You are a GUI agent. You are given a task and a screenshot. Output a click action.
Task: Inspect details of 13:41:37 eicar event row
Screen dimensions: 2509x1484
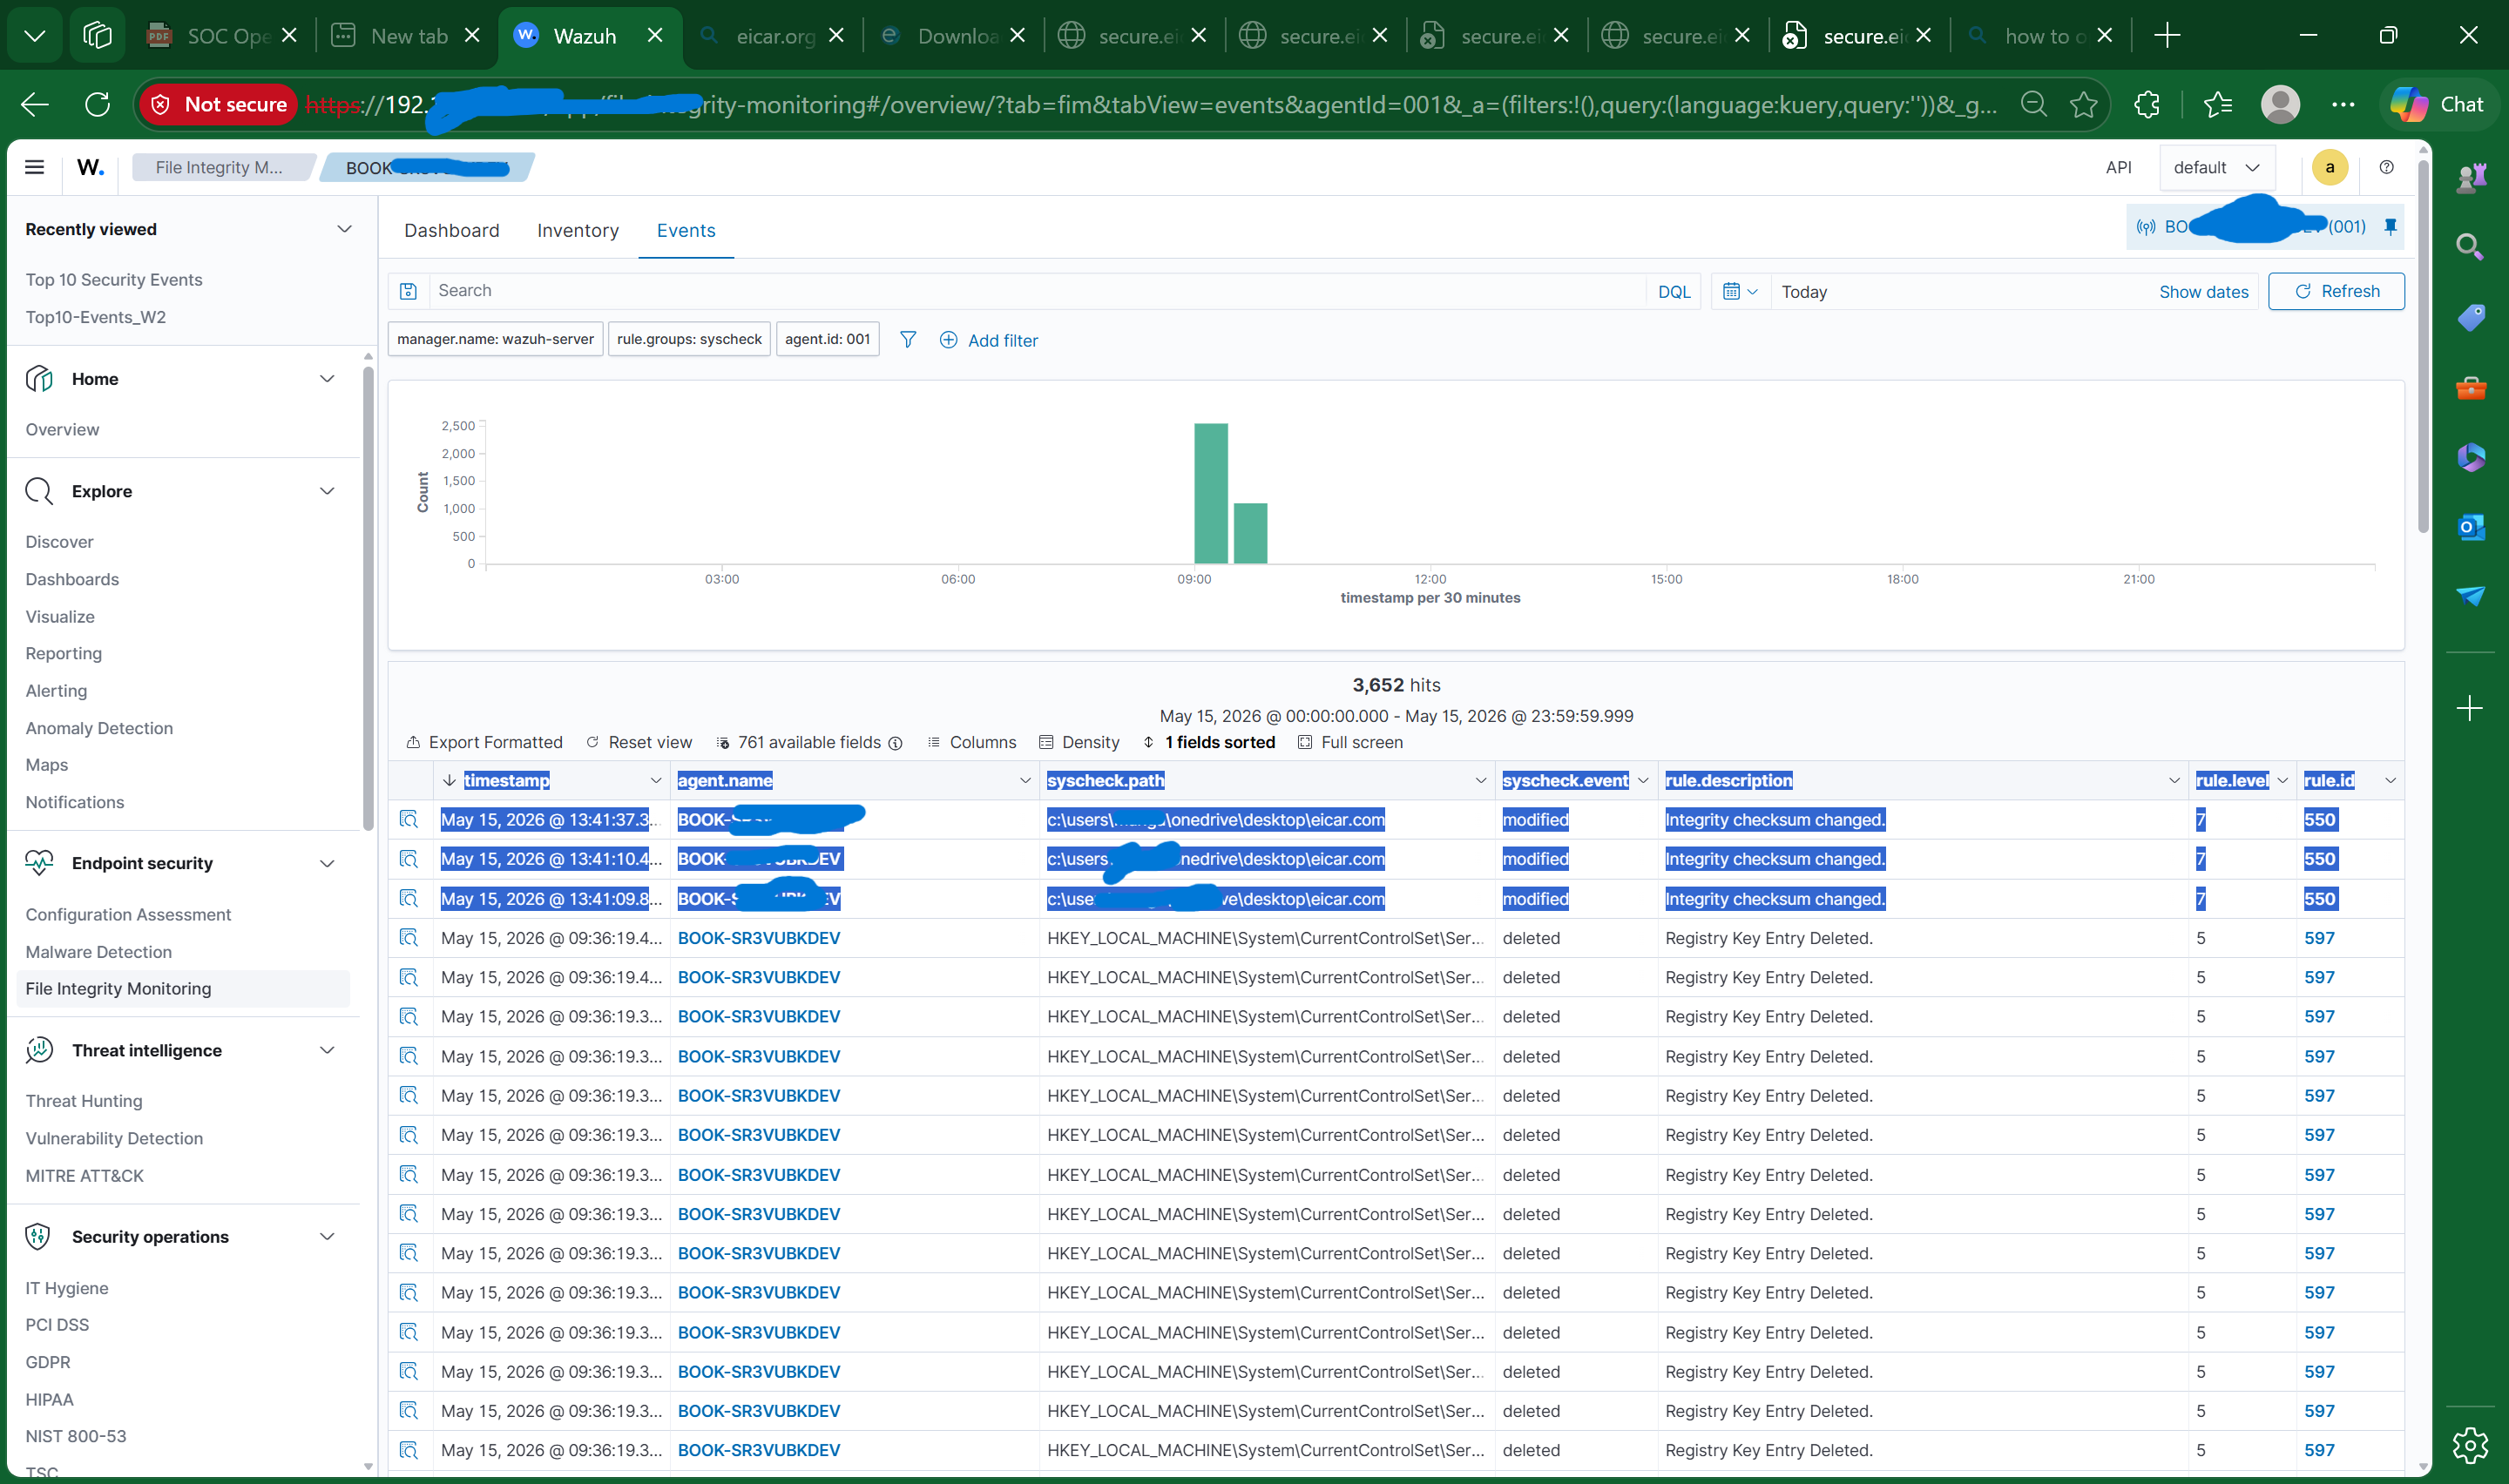[x=408, y=819]
